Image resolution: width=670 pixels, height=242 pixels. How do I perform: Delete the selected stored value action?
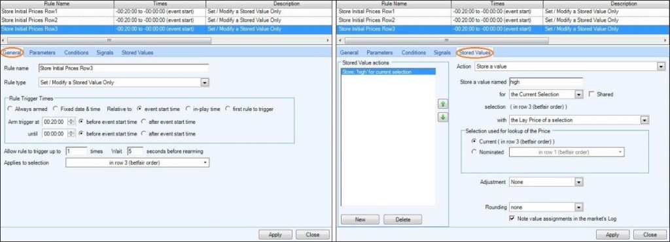pyautogui.click(x=402, y=219)
